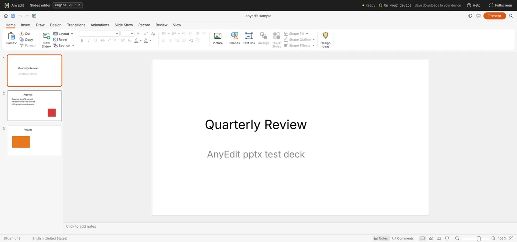This screenshot has height=242, width=517.
Task: Clear all text formatting
Action: pos(153,34)
